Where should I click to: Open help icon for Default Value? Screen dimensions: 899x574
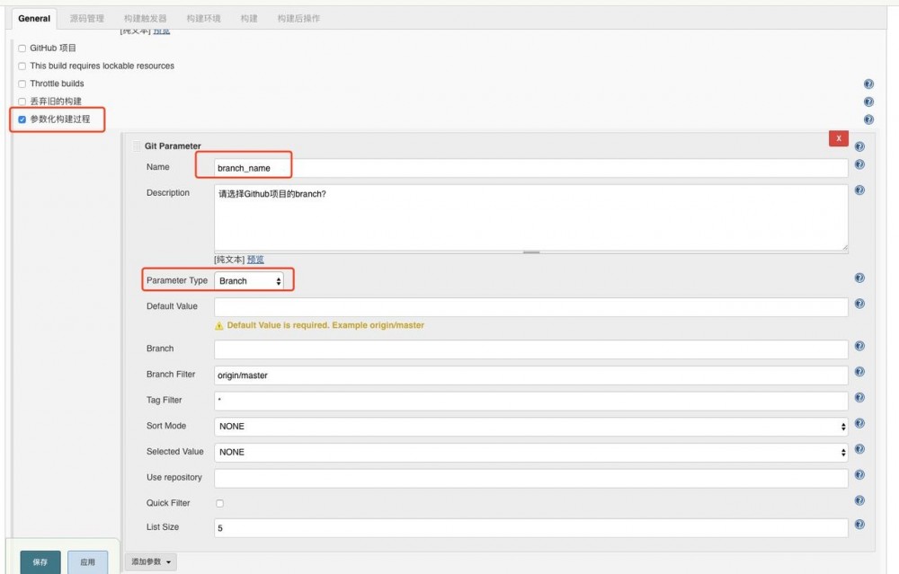click(x=859, y=304)
